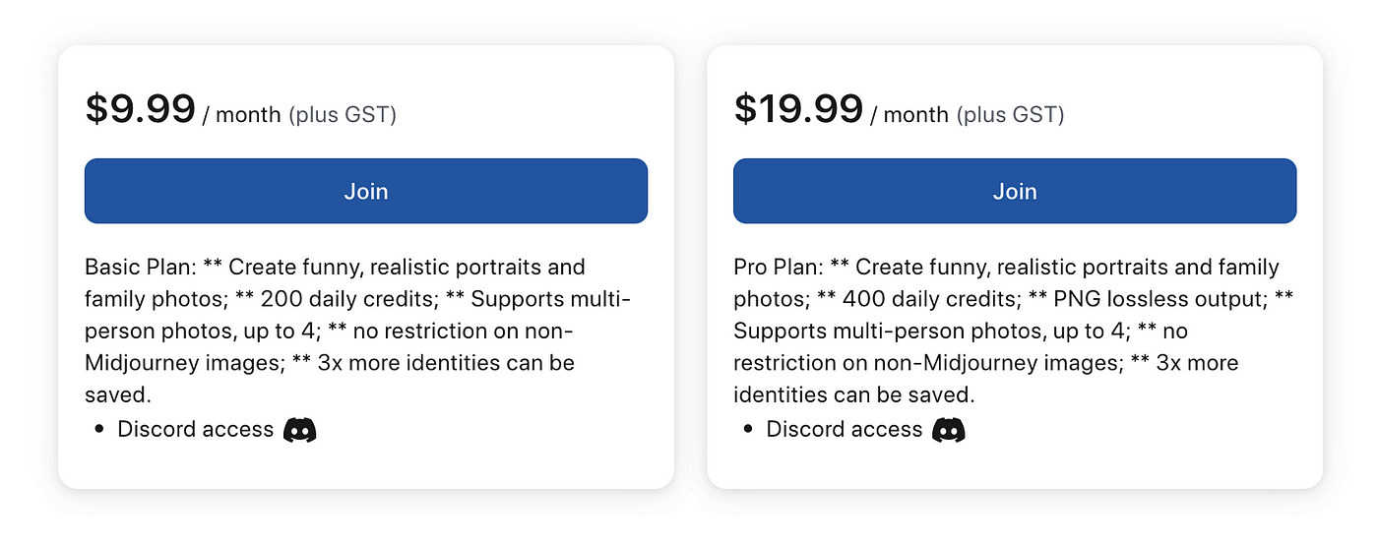The image size is (1378, 544).
Task: Click the $19.99 price heading
Action: pos(798,109)
